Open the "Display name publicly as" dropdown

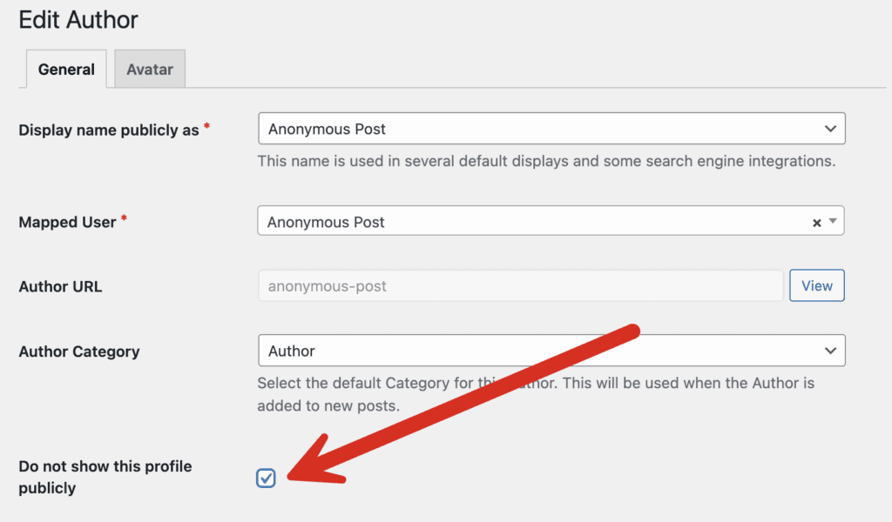540,129
